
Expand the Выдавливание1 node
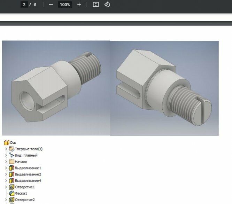6,168
